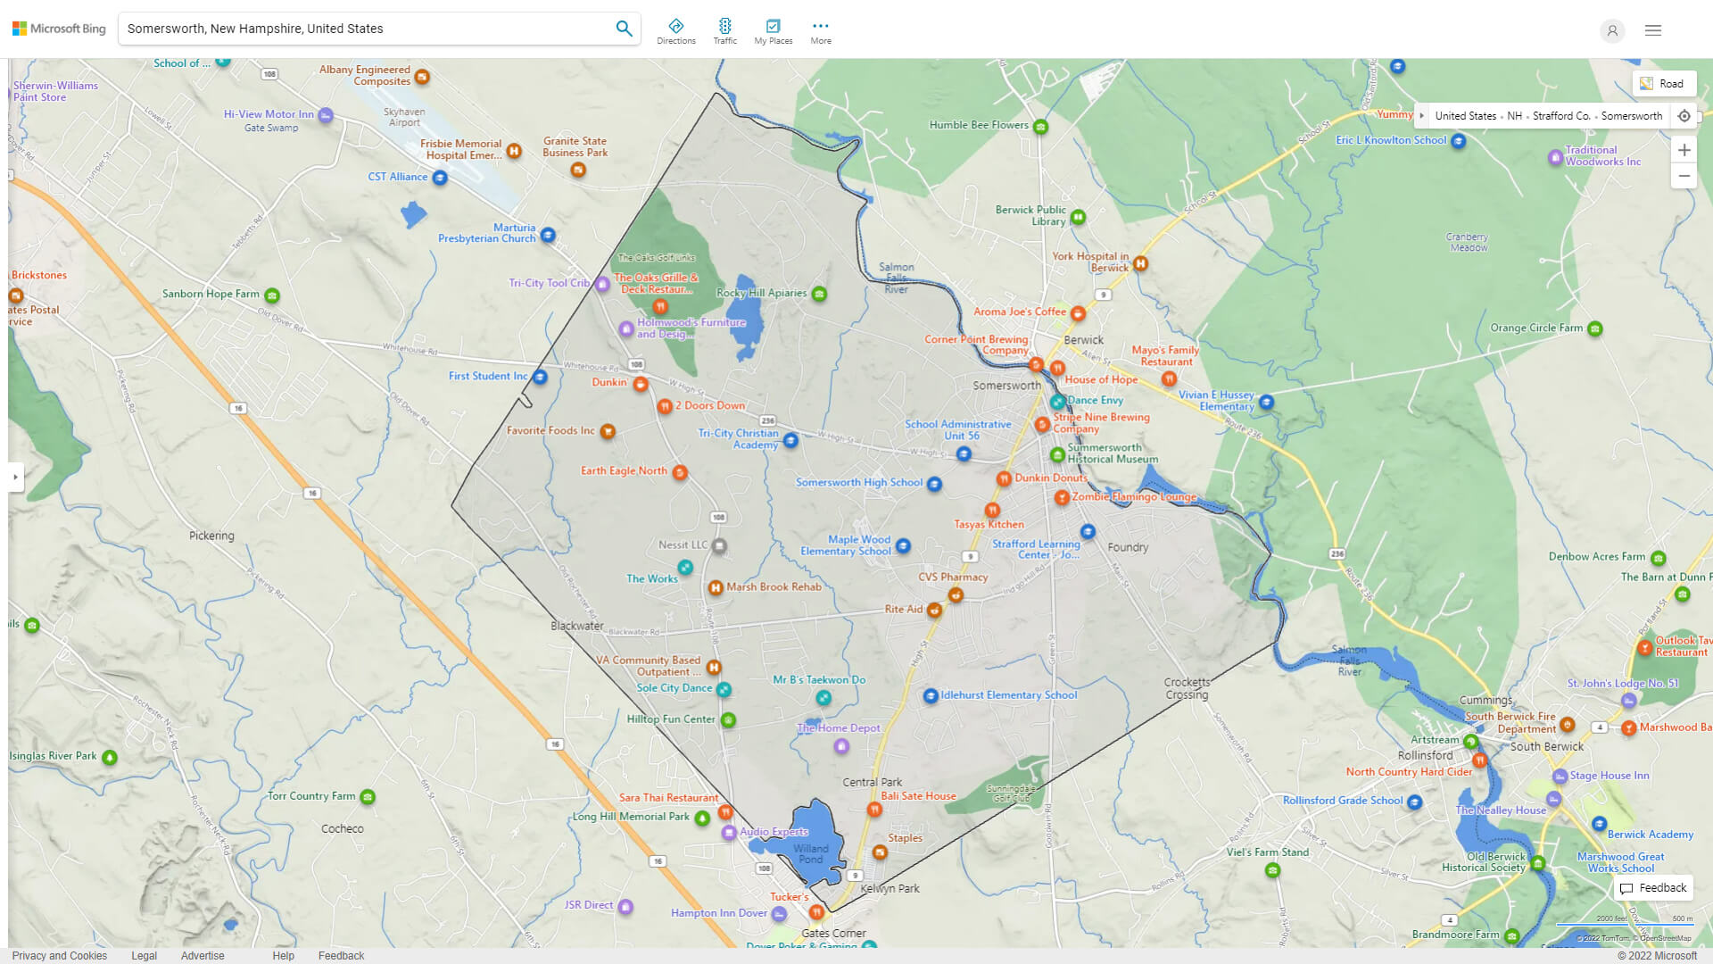Click the search magnifier icon
The image size is (1713, 964).
pos(624,28)
